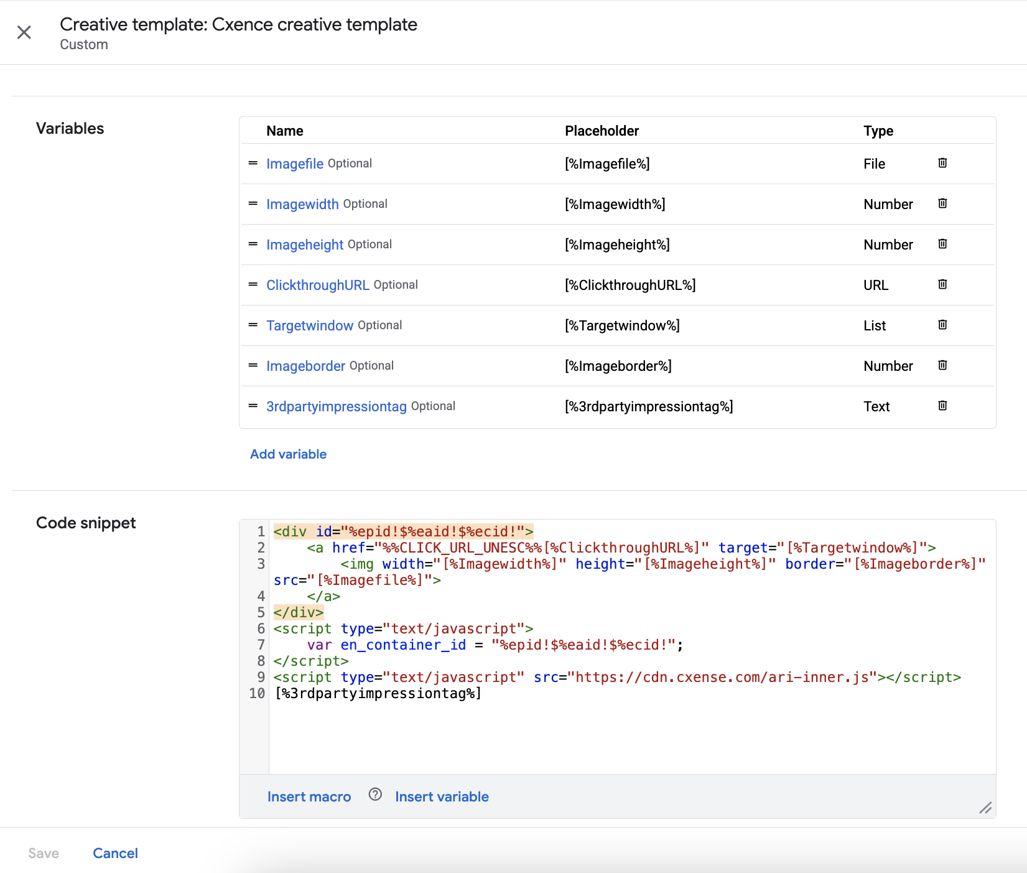Click the Text type cell
Viewport: 1027px width, 873px height.
(x=876, y=406)
